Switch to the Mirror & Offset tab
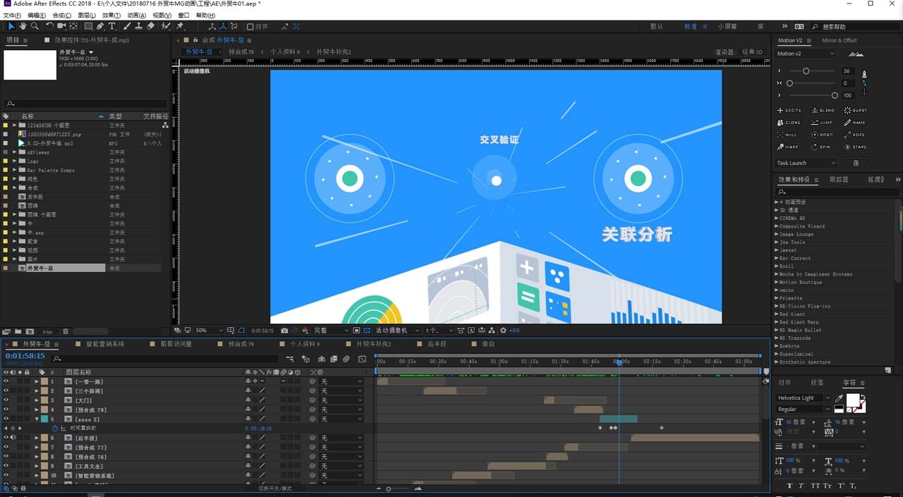 pos(840,40)
